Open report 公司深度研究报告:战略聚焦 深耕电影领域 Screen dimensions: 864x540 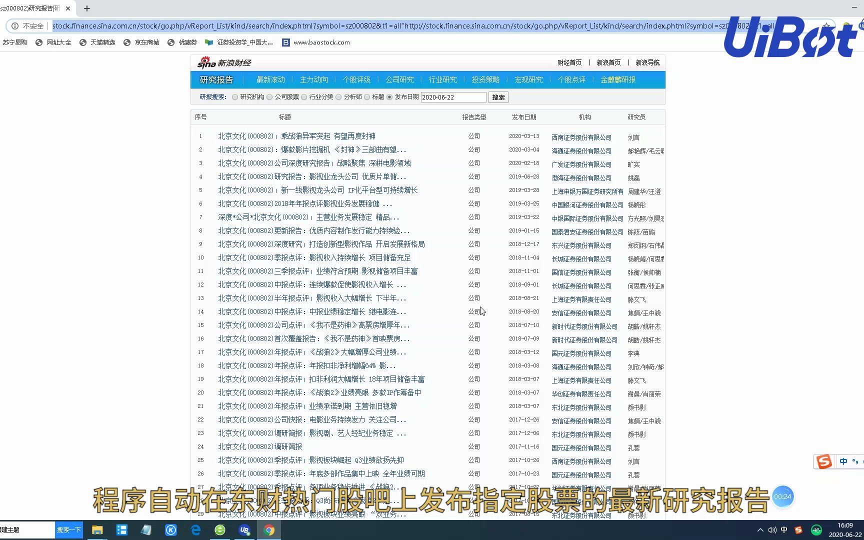pos(314,163)
